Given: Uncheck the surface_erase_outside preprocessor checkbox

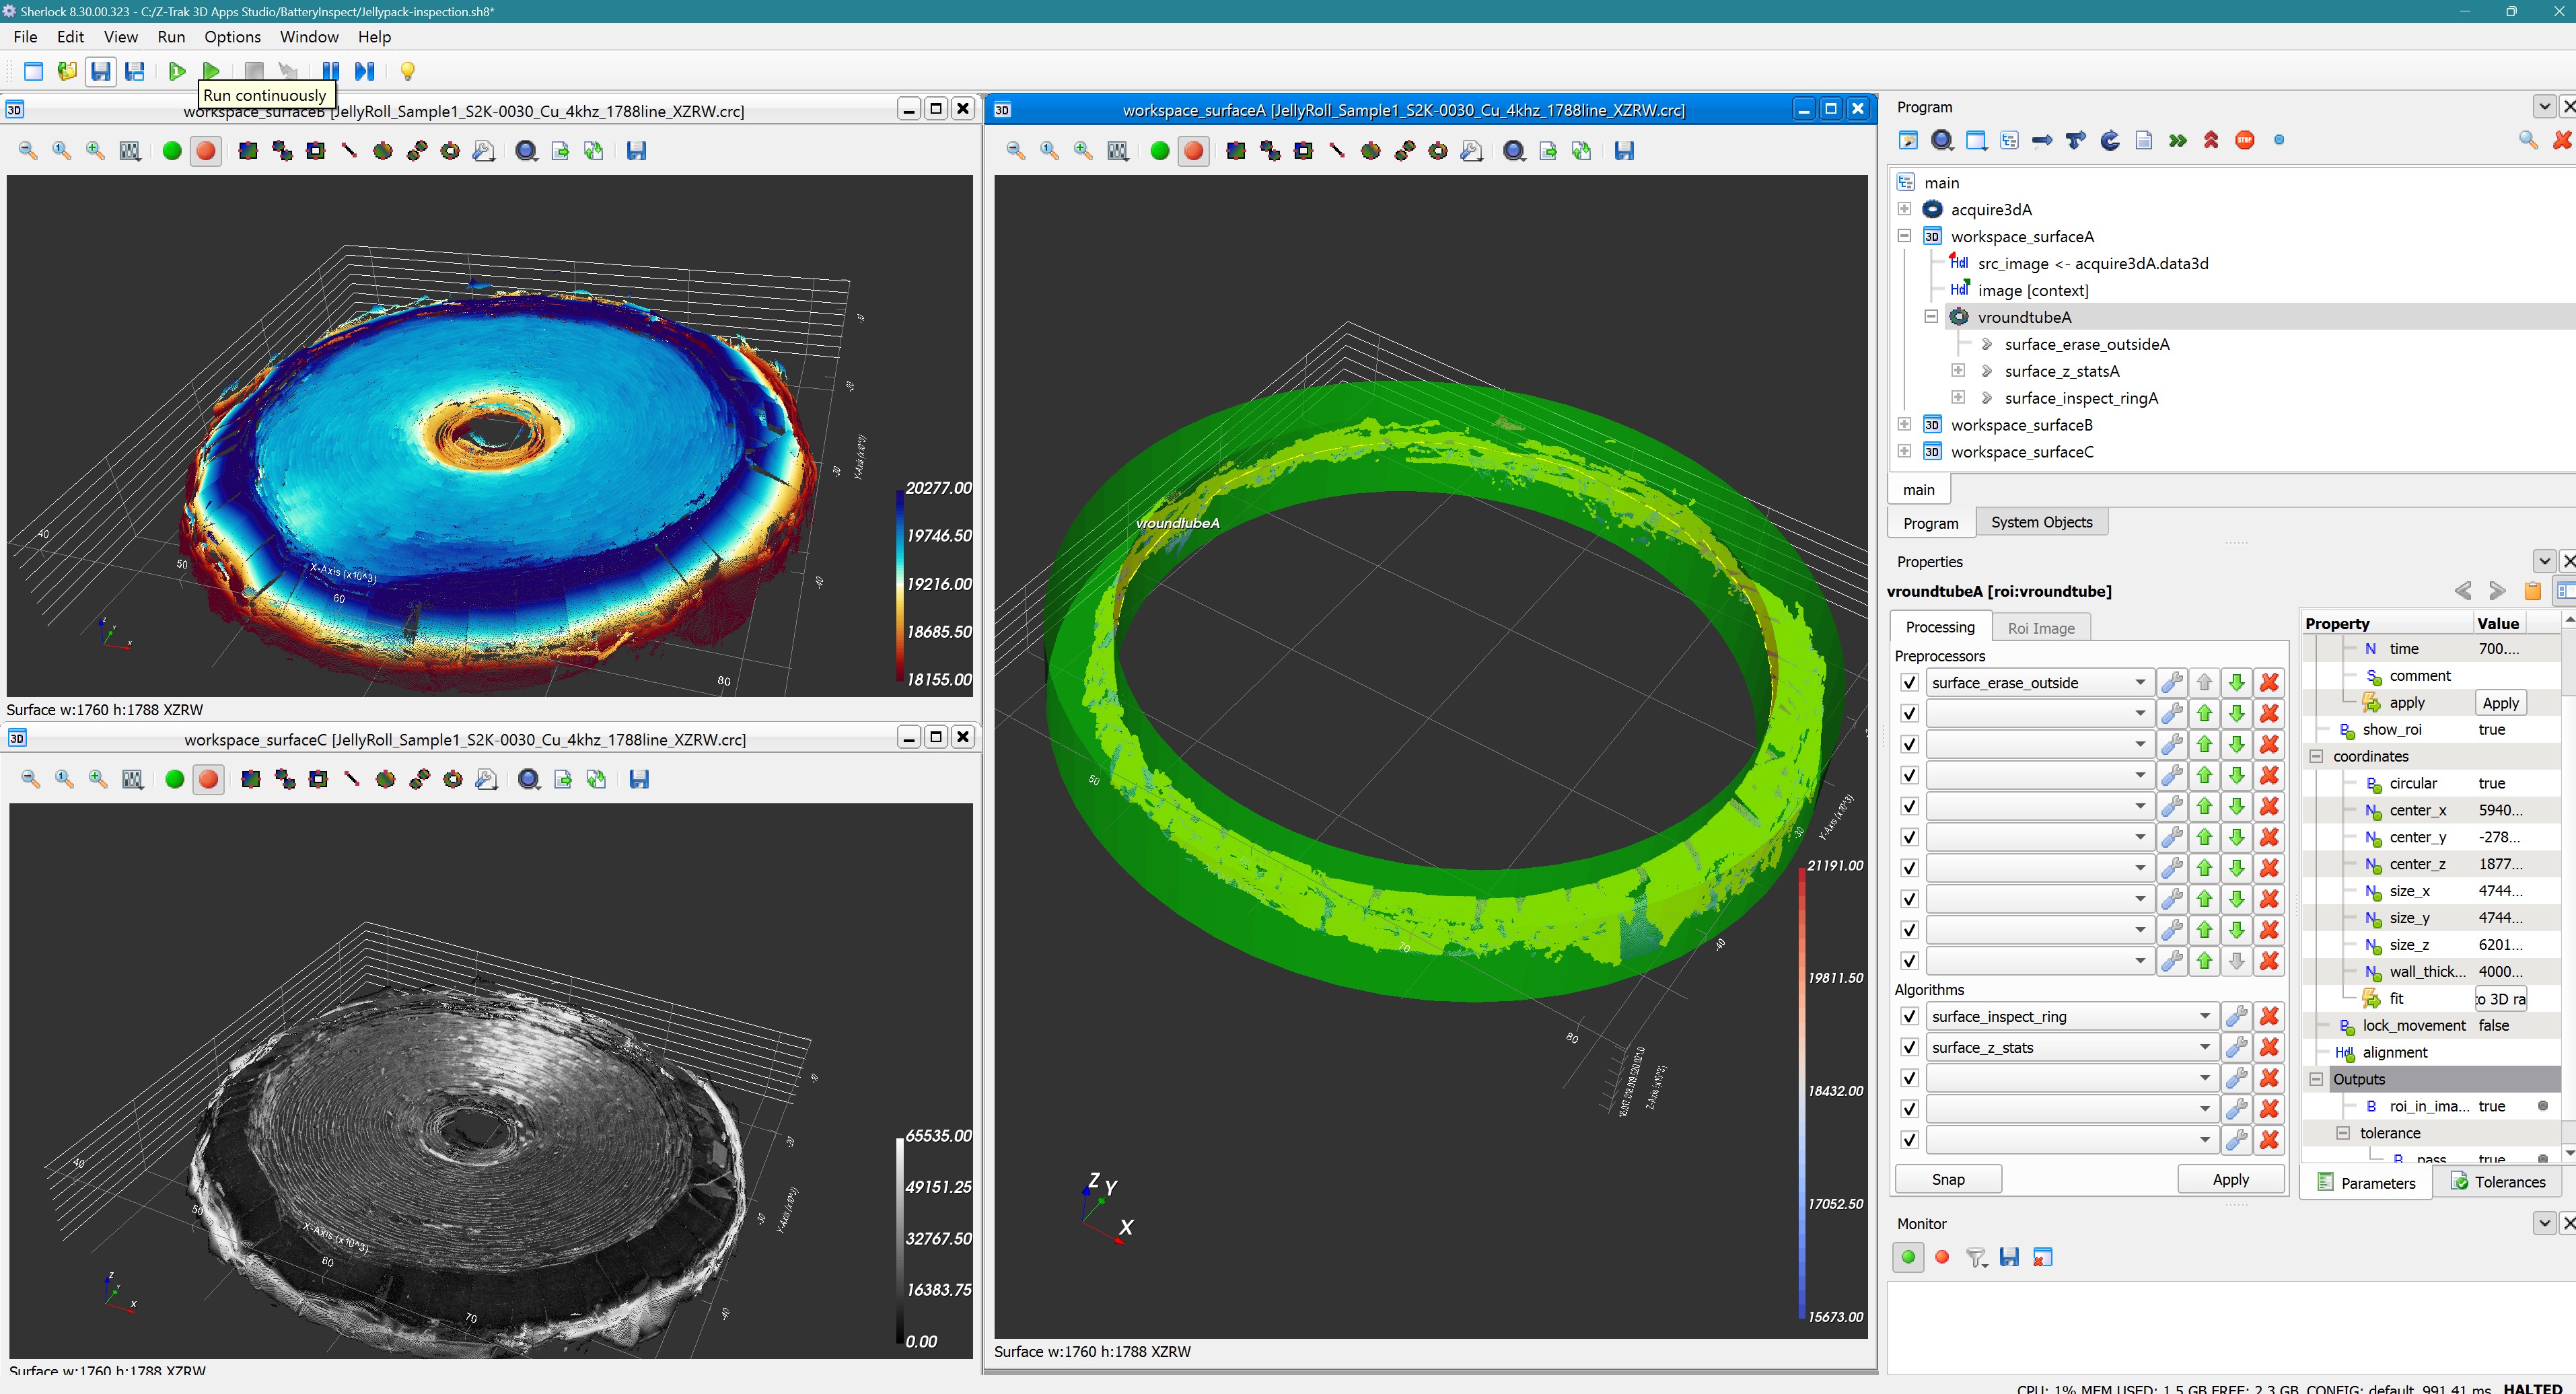Looking at the screenshot, I should [1909, 683].
